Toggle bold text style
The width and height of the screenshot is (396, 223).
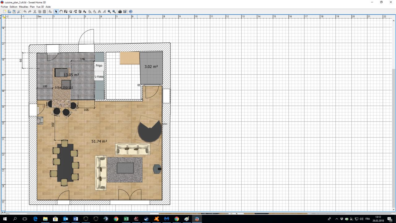(99, 11)
